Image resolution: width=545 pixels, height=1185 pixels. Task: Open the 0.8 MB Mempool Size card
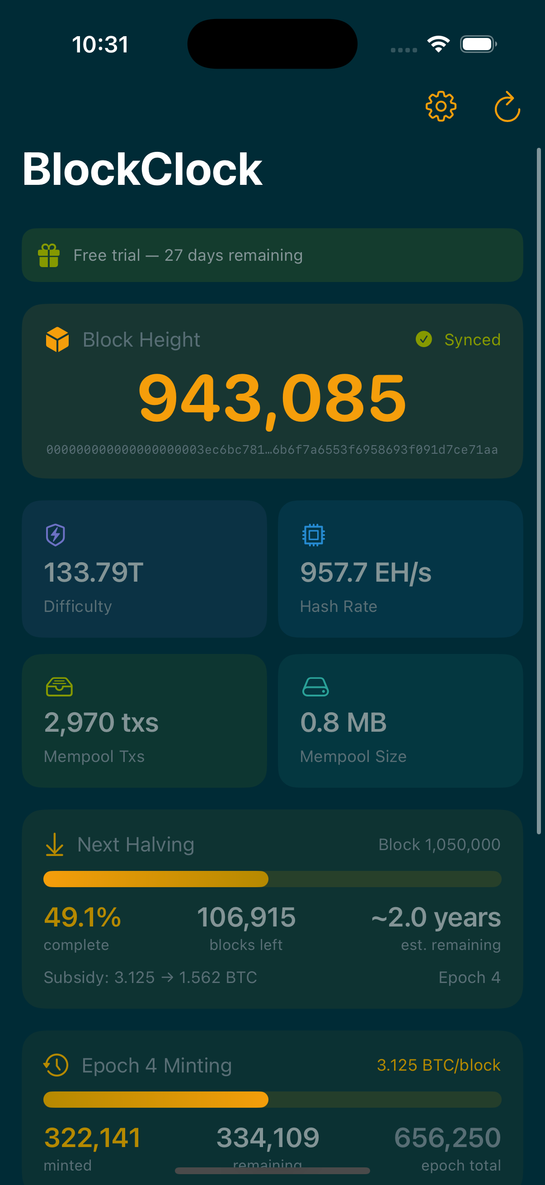tap(400, 721)
